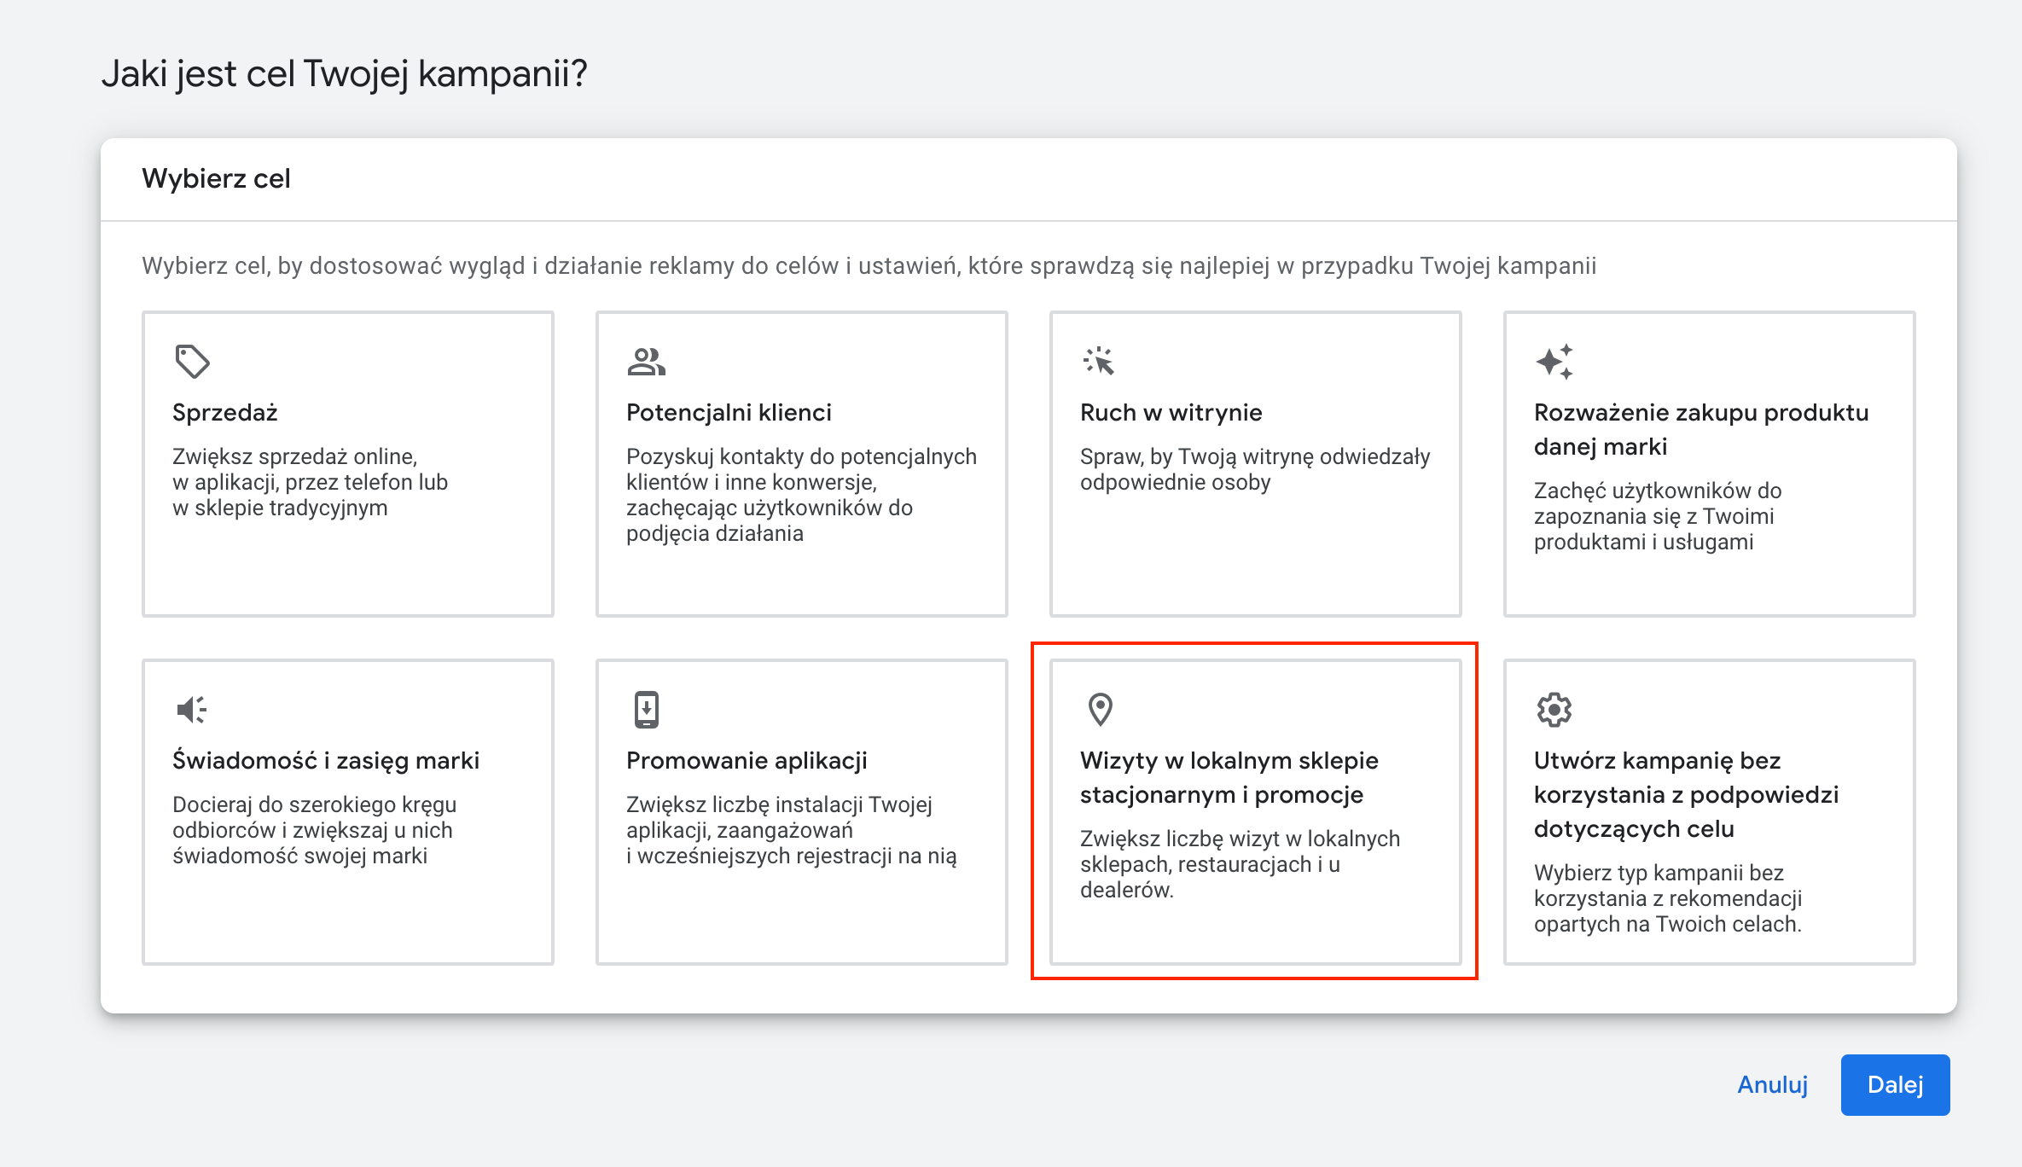The image size is (2022, 1167).
Task: Choose Świadomość i zasięg marki heading
Action: click(326, 761)
